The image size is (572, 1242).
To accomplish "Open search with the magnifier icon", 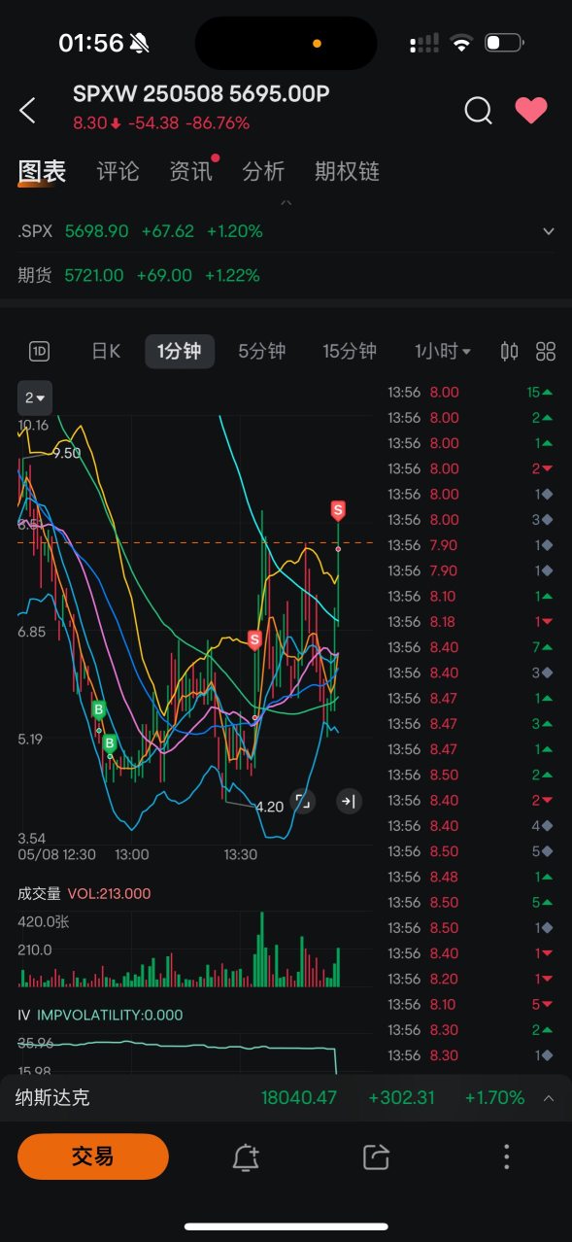I will pos(478,111).
